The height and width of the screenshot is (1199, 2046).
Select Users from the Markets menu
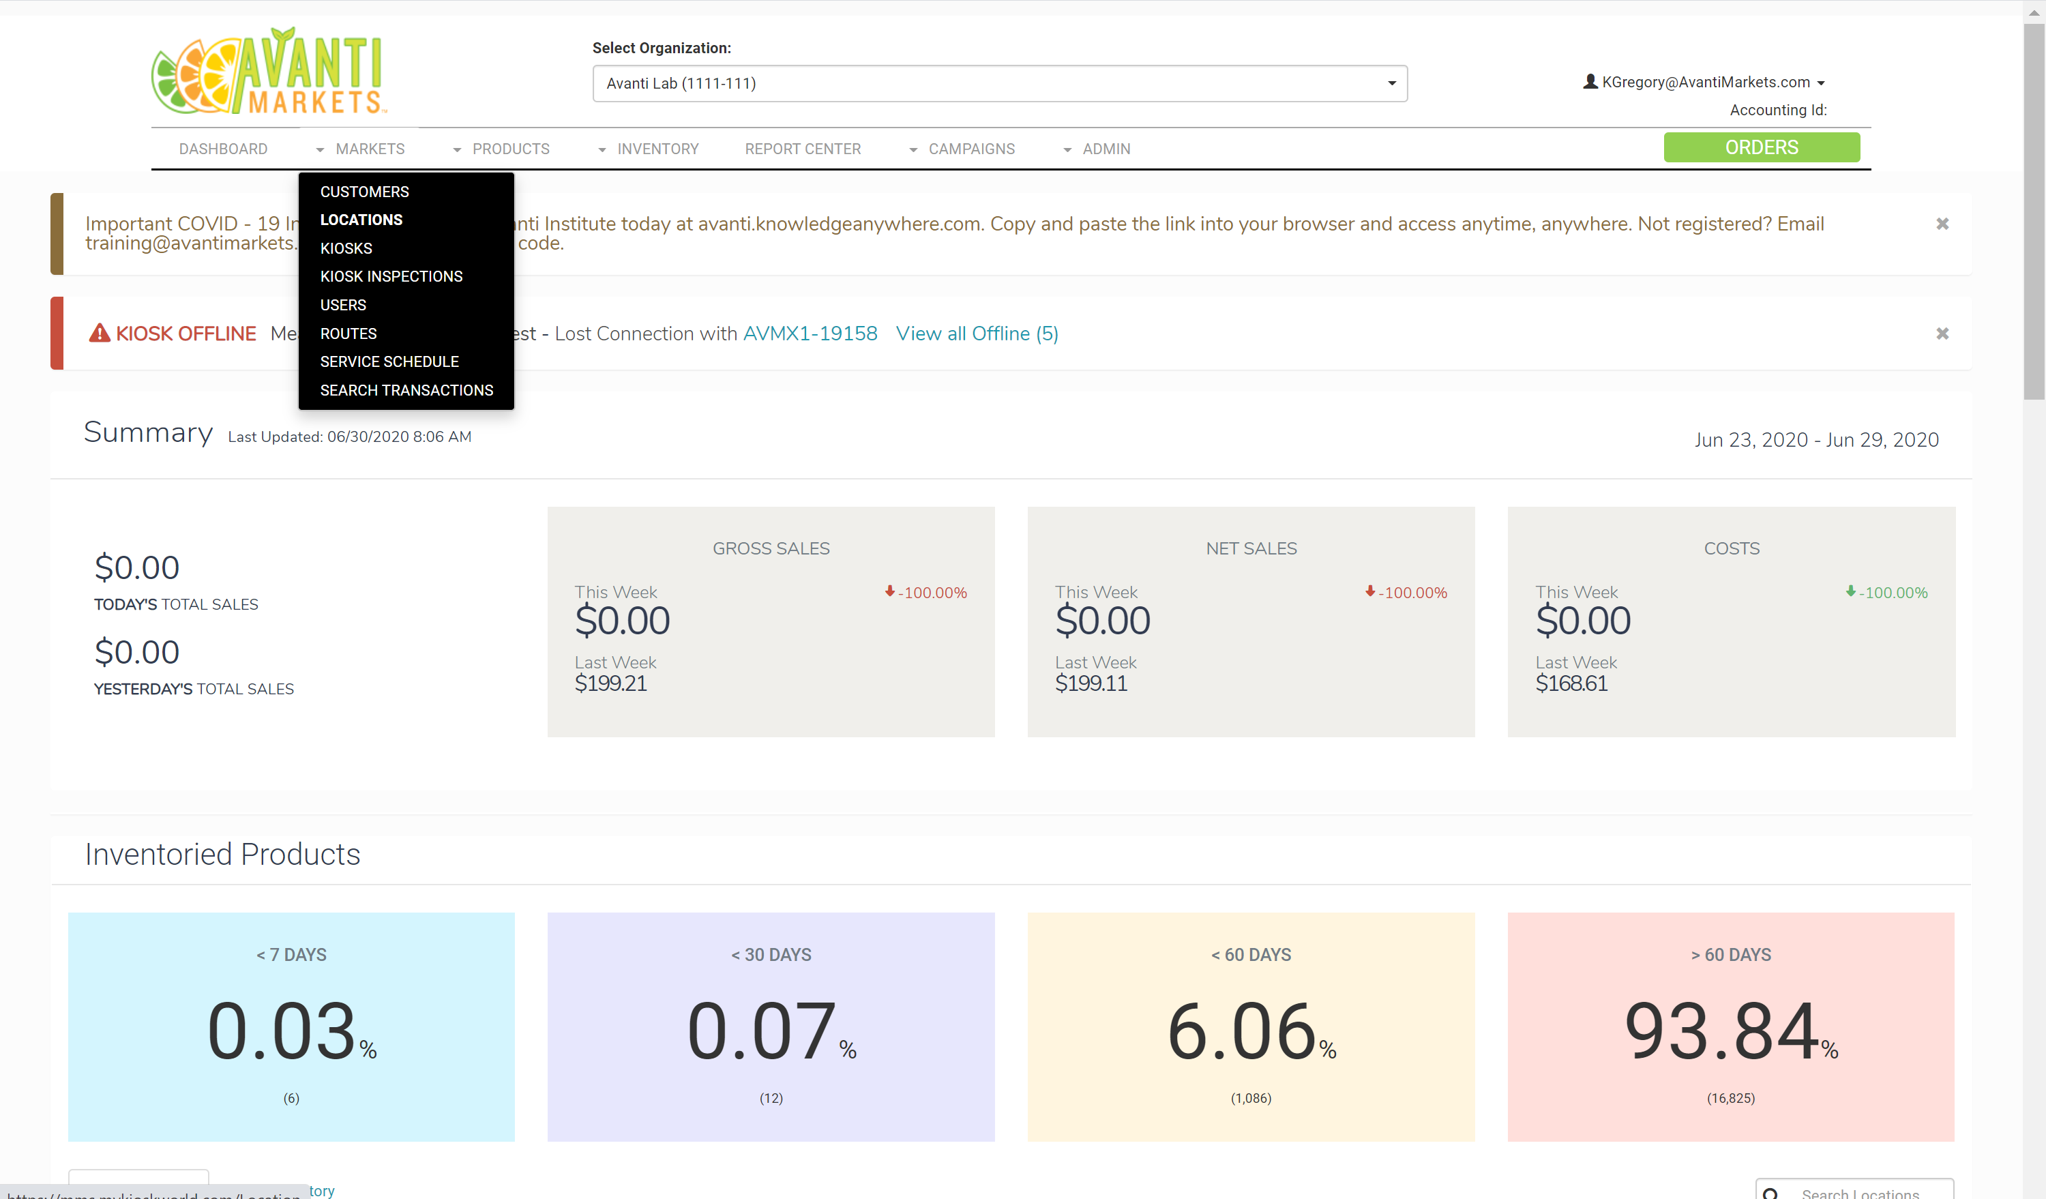[342, 306]
